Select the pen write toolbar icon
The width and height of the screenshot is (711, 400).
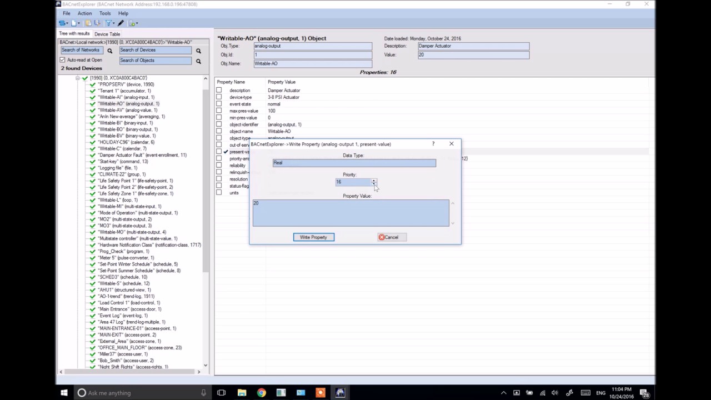121,23
